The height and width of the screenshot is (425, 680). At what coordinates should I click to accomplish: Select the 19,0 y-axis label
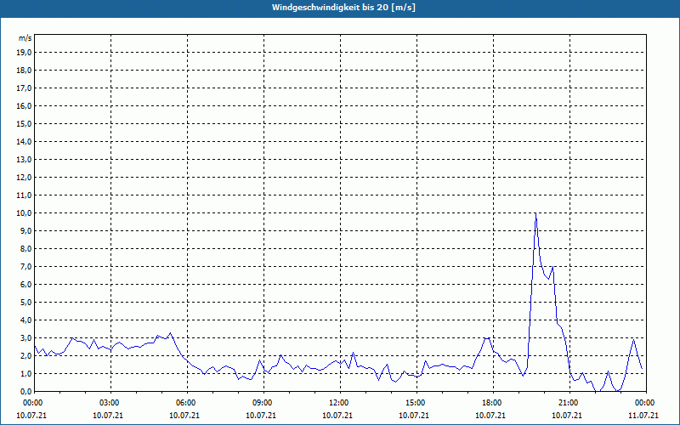(24, 53)
